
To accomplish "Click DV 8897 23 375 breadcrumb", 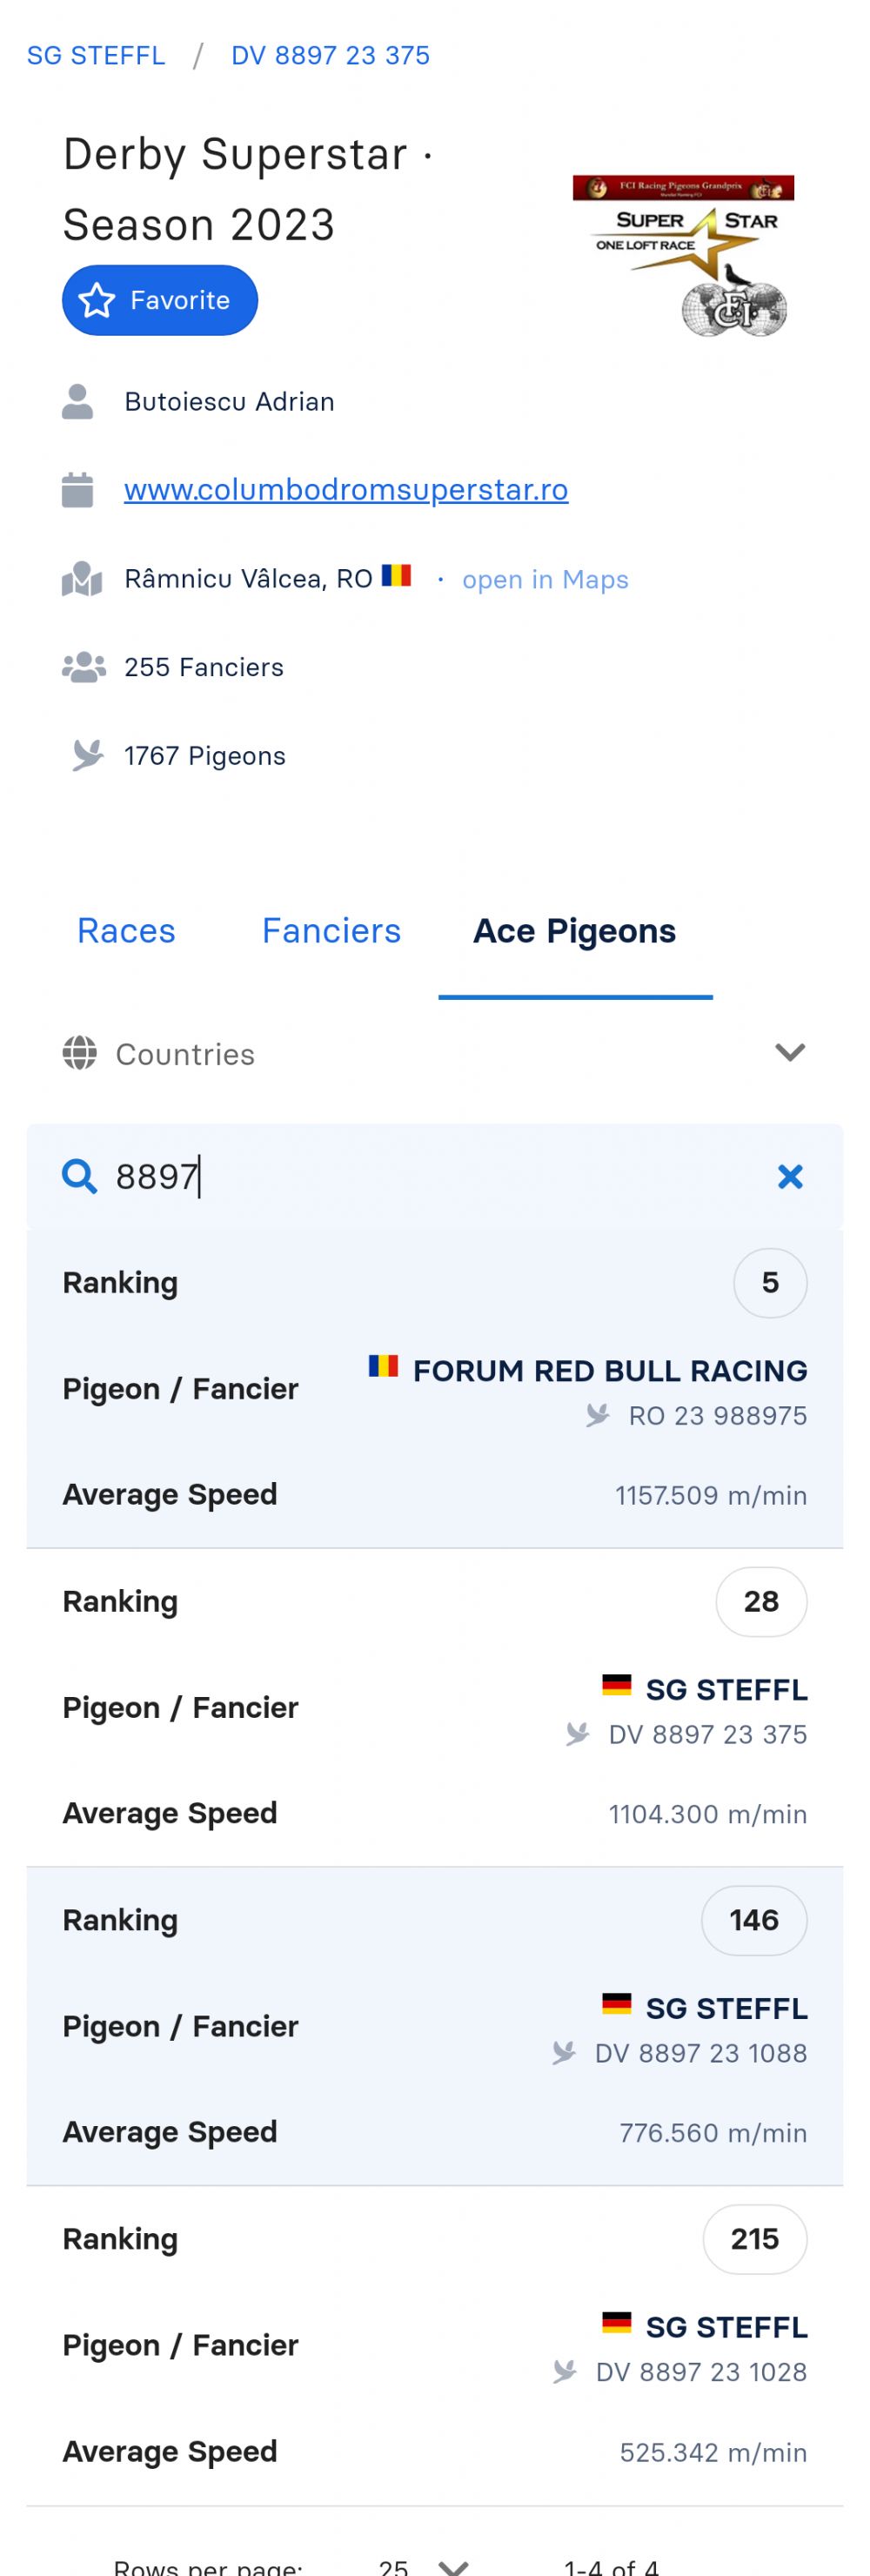I will coord(330,55).
